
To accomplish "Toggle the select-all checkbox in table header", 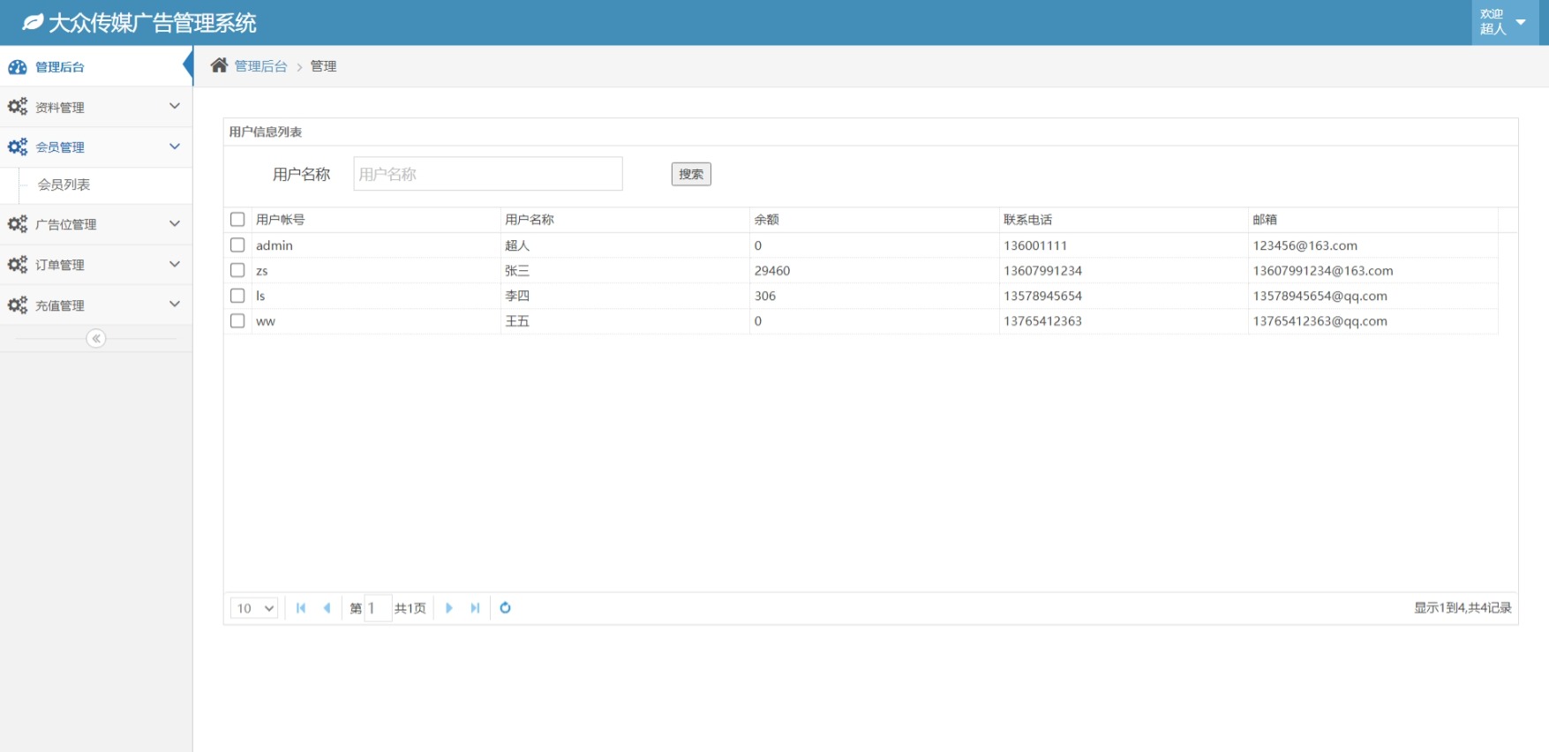I will pyautogui.click(x=237, y=219).
